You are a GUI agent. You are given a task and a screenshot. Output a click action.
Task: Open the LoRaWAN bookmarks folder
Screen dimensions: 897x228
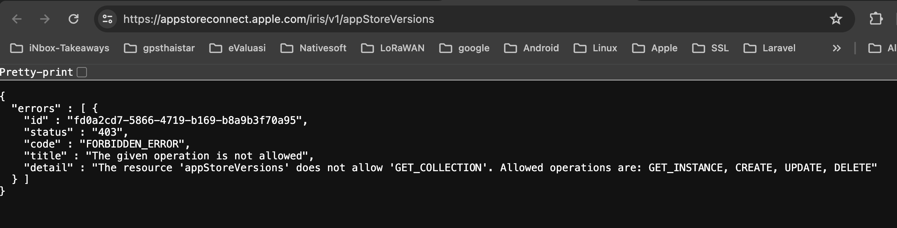393,48
